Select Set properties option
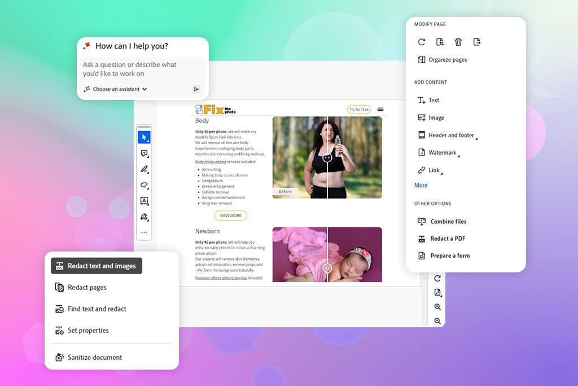This screenshot has height=386, width=578. [82, 330]
